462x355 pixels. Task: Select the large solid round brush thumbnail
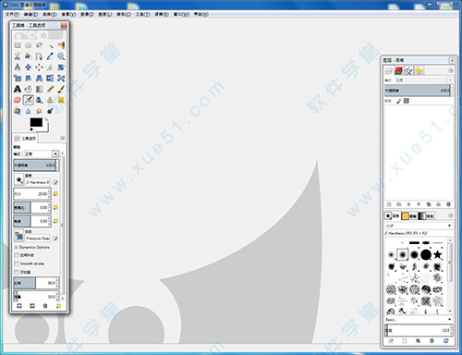click(x=426, y=255)
